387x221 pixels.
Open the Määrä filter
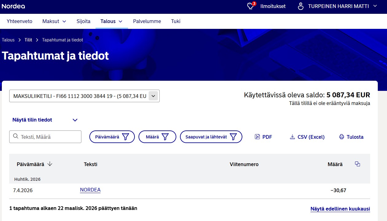tap(157, 137)
